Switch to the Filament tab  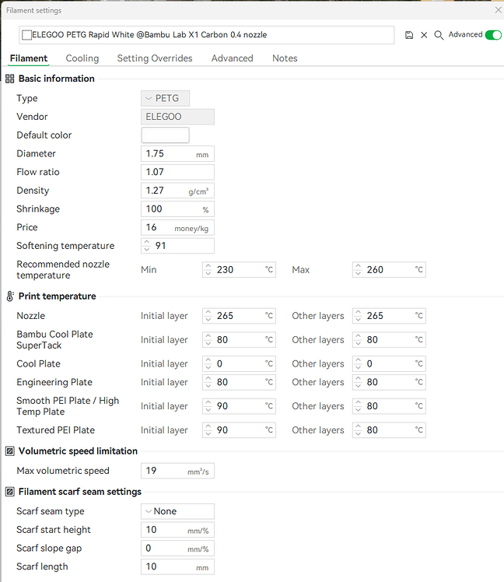click(29, 58)
